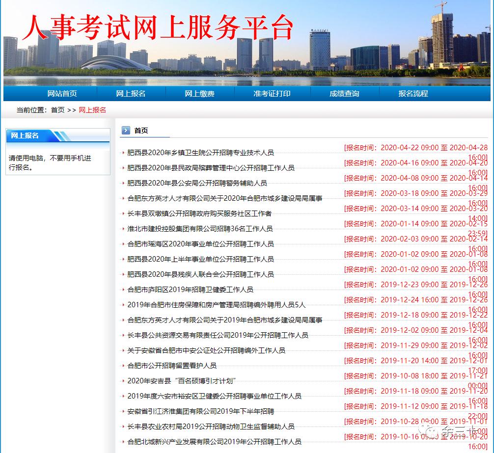
Task: Open the 报名流程 navigation item
Action: pyautogui.click(x=412, y=93)
